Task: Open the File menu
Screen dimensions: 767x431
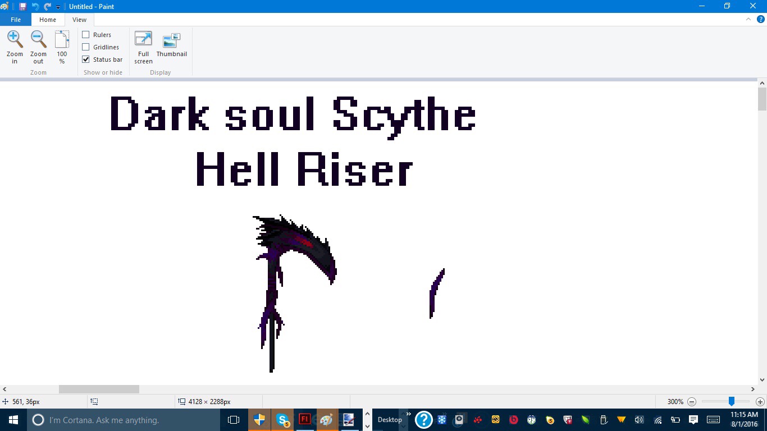Action: 16,20
